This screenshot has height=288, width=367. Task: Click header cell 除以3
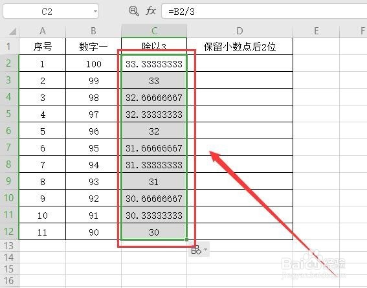154,47
